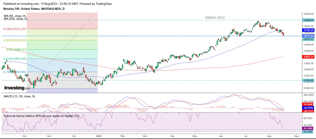The image size is (316, 139).
Task: Click the red 13023.31 MA200 price tag
Action: [x=309, y=57]
